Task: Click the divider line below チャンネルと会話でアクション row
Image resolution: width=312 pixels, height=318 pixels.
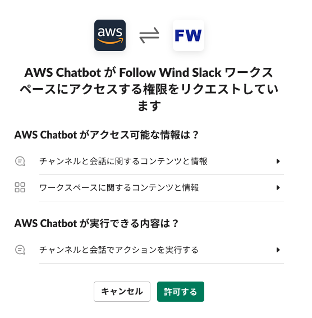Action: (x=162, y=263)
